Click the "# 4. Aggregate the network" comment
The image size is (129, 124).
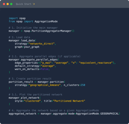pyautogui.click(x=54, y=110)
